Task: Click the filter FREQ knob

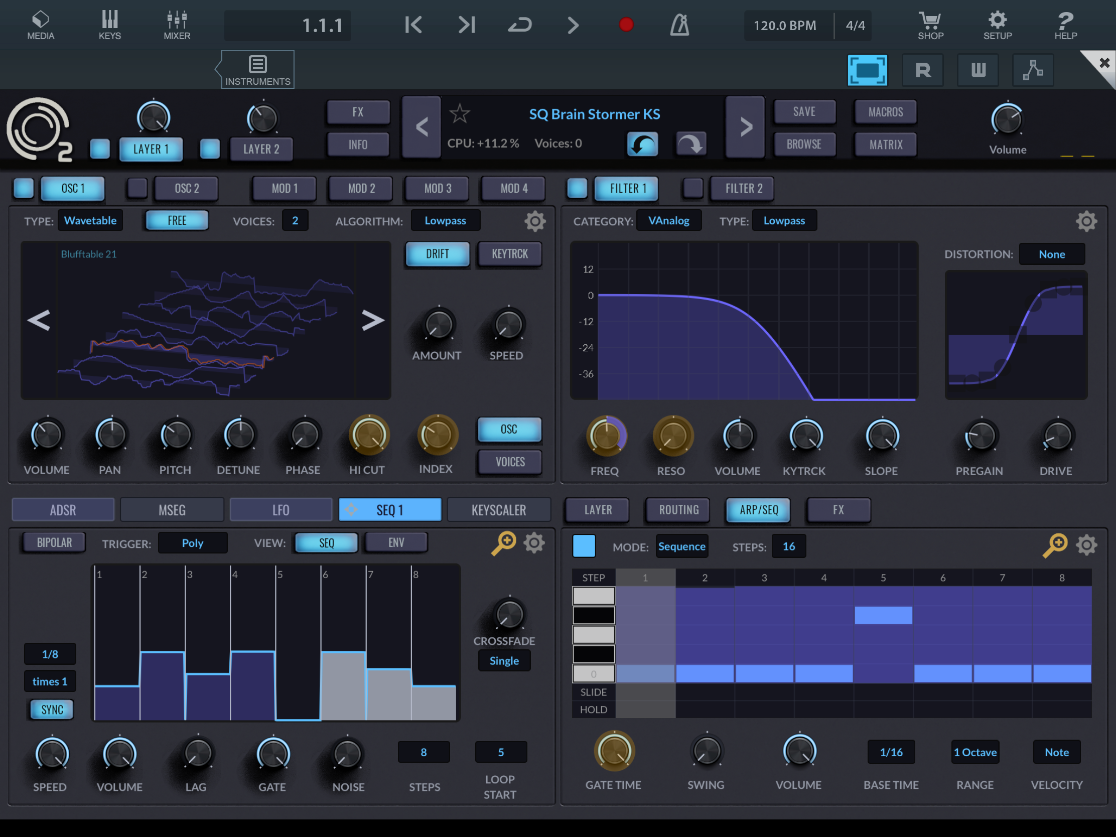Action: coord(605,436)
